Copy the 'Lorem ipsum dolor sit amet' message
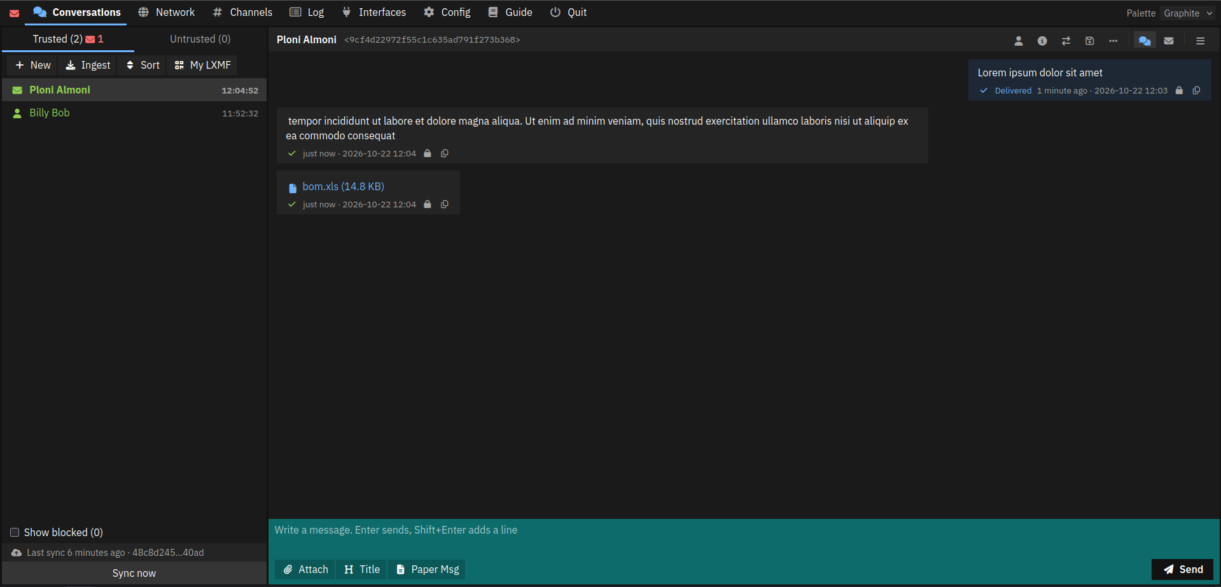 (1196, 90)
